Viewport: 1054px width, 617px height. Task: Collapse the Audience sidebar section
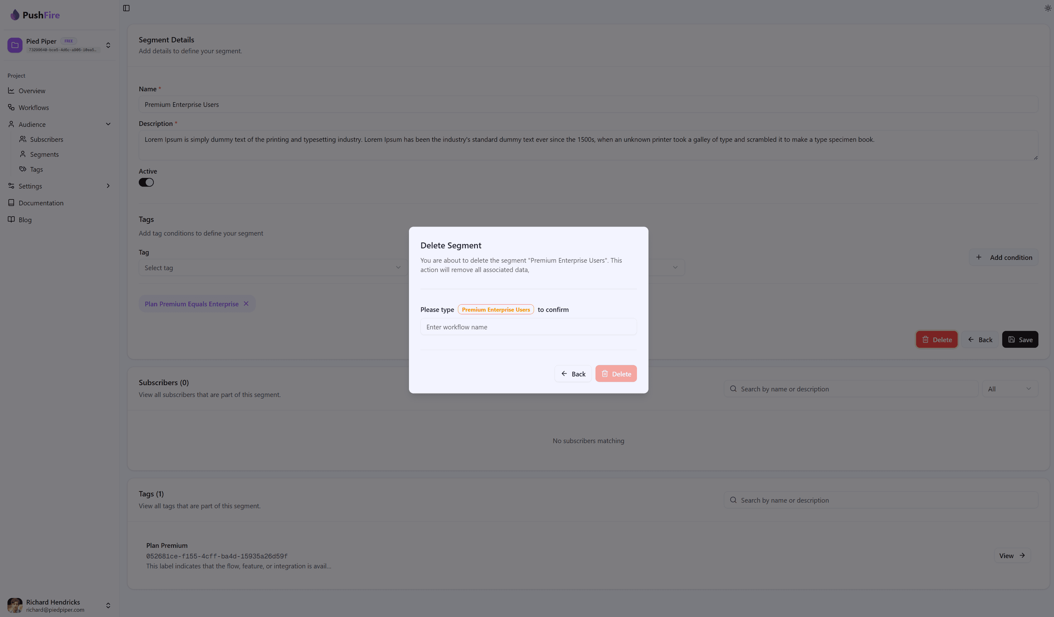tap(108, 124)
